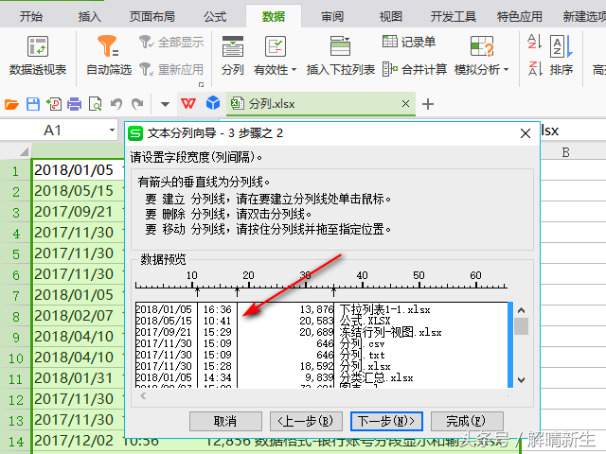Screen dimensions: 606x454
Task: Switch to the 视图 ribbon tab
Action: [391, 17]
